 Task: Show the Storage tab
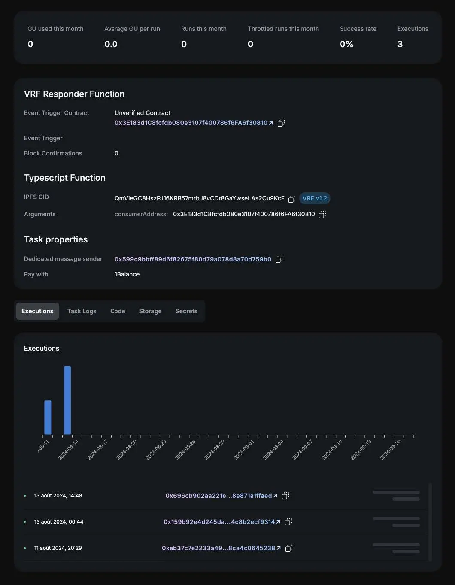point(150,311)
